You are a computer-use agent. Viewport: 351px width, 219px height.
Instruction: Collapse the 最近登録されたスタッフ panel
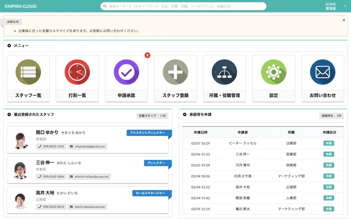[9, 114]
